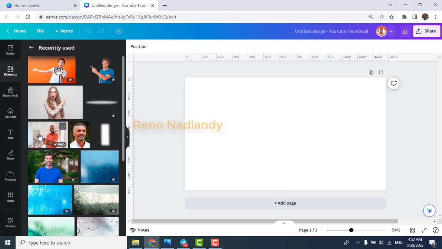Open the File menu
This screenshot has width=442, height=249.
tap(40, 31)
